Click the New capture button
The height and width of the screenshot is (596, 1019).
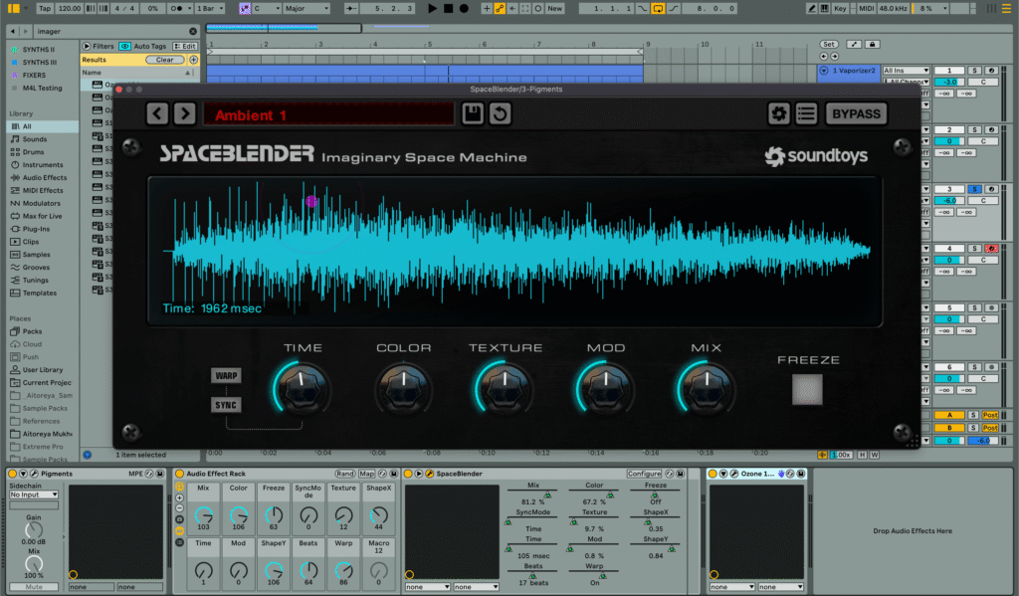[554, 8]
